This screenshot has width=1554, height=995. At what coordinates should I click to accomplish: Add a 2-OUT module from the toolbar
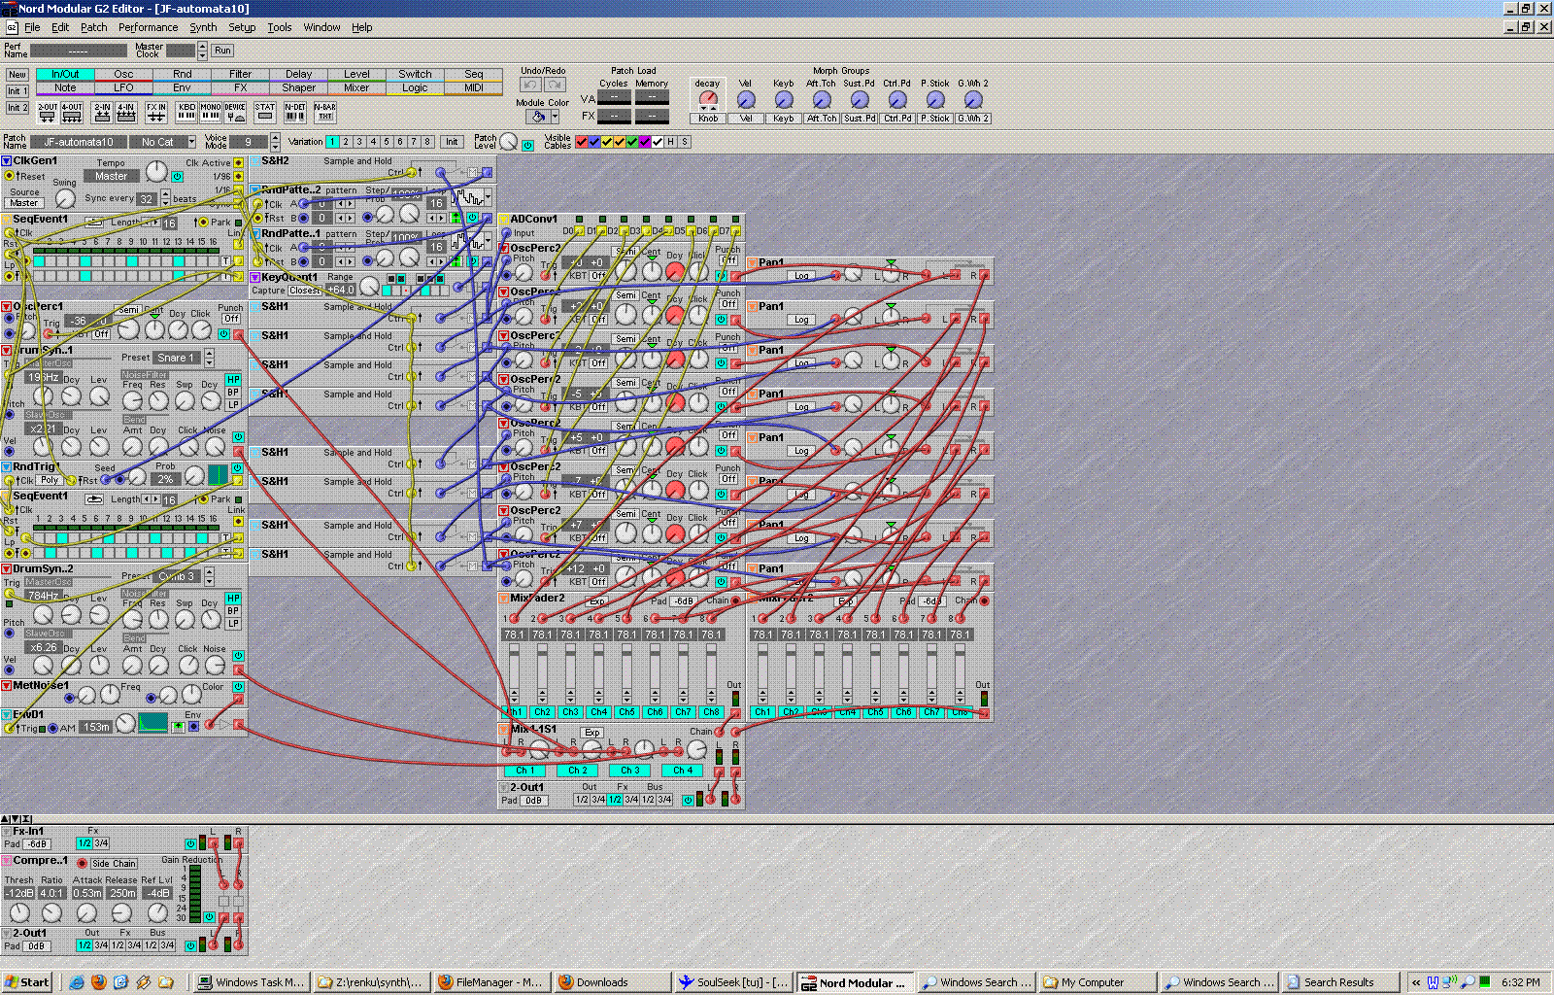coord(48,113)
